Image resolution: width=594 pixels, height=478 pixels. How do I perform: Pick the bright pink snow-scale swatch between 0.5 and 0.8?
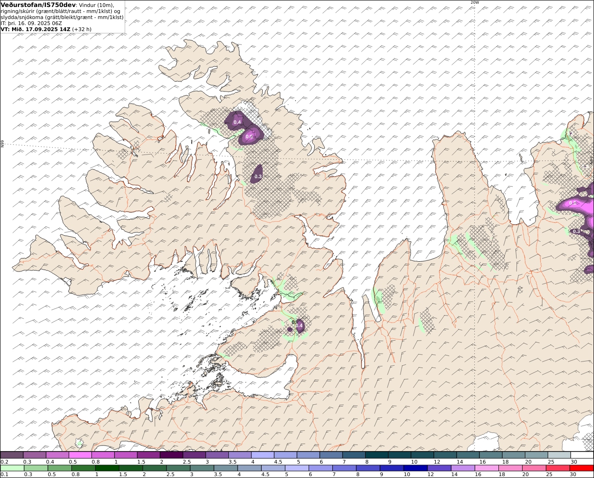click(x=80, y=455)
